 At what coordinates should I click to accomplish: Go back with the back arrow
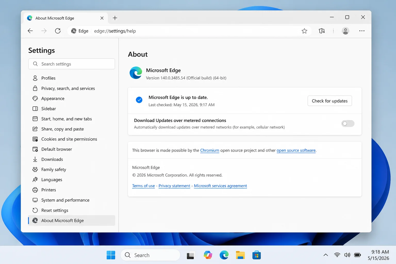(30, 31)
